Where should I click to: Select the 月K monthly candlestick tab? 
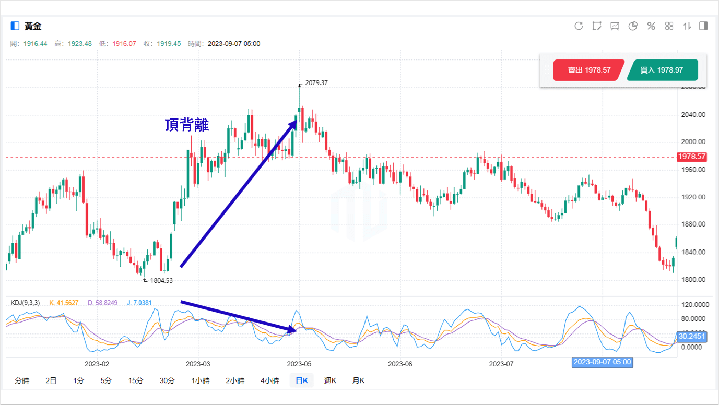click(x=358, y=380)
